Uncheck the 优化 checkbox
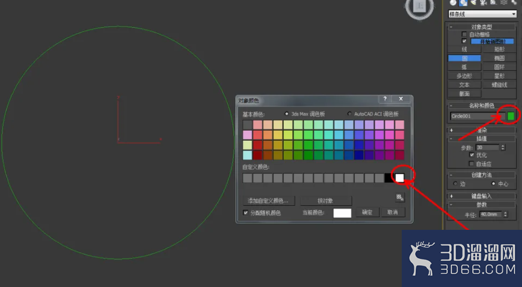This screenshot has width=522, height=287. (471, 155)
